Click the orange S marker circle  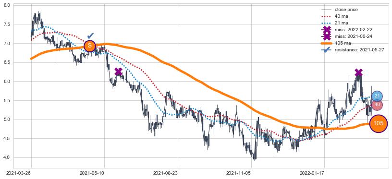click(89, 46)
